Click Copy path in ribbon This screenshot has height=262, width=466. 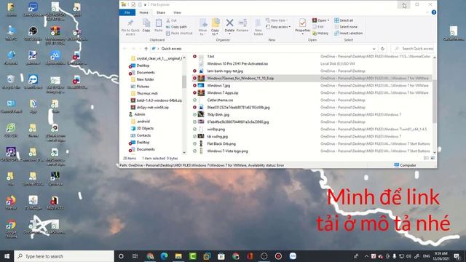coord(176,27)
